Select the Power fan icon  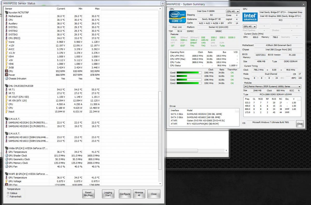tap(6, 75)
